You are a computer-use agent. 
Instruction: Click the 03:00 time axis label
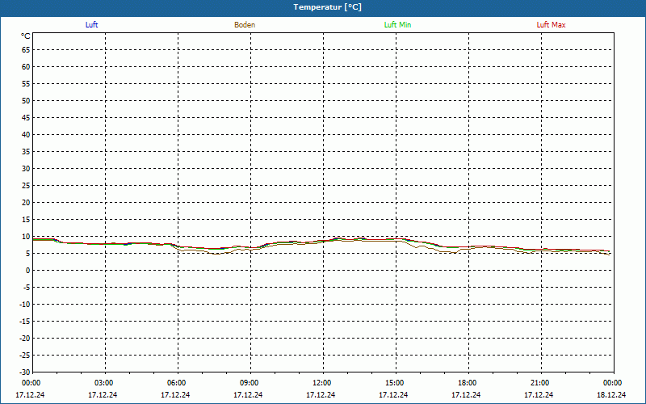coord(104,383)
